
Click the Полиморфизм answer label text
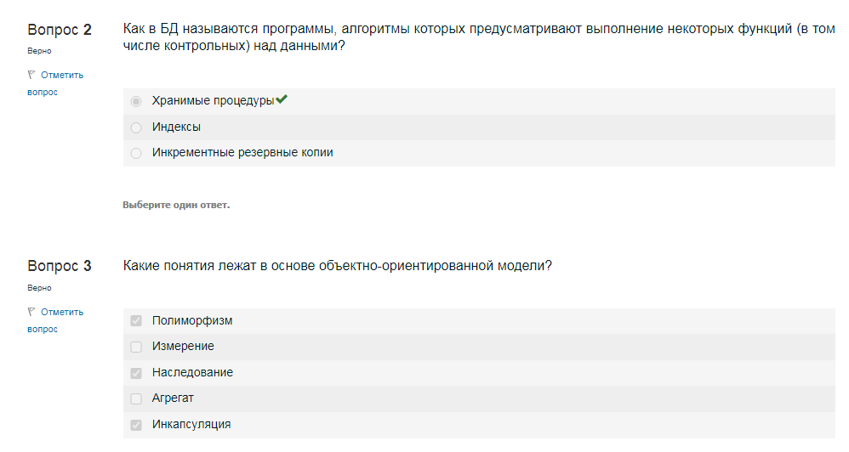pos(192,320)
